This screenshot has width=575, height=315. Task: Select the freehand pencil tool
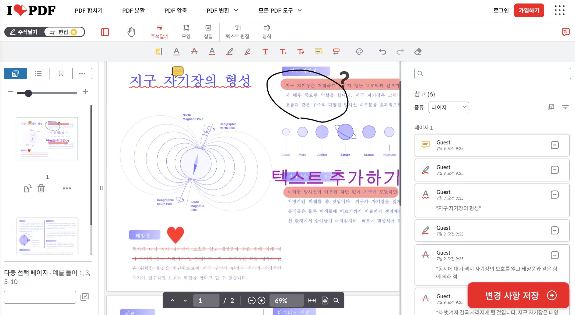[230, 51]
